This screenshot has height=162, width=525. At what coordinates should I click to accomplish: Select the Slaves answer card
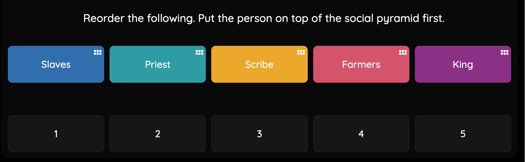pos(56,65)
